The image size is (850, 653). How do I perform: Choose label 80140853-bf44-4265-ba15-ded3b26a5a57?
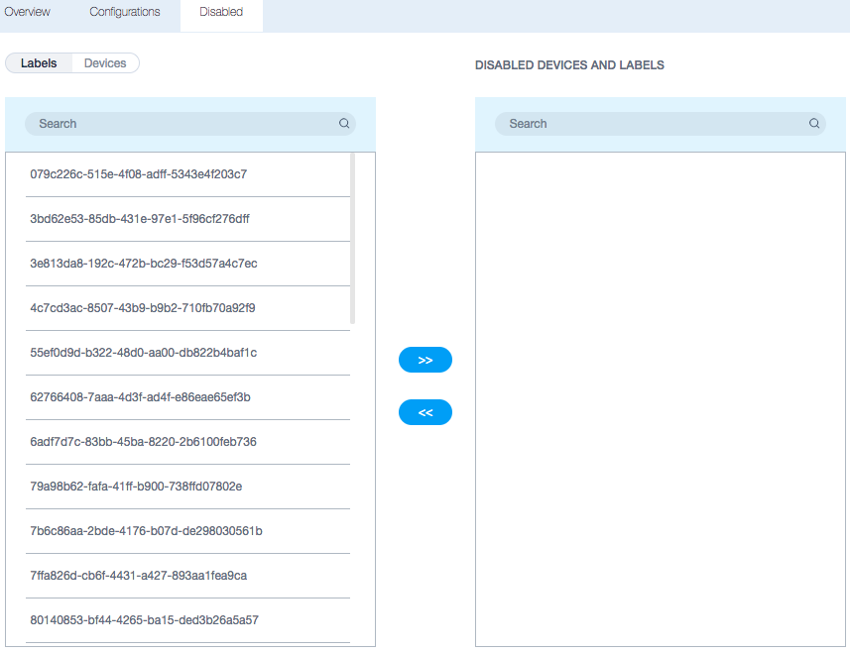click(x=144, y=620)
